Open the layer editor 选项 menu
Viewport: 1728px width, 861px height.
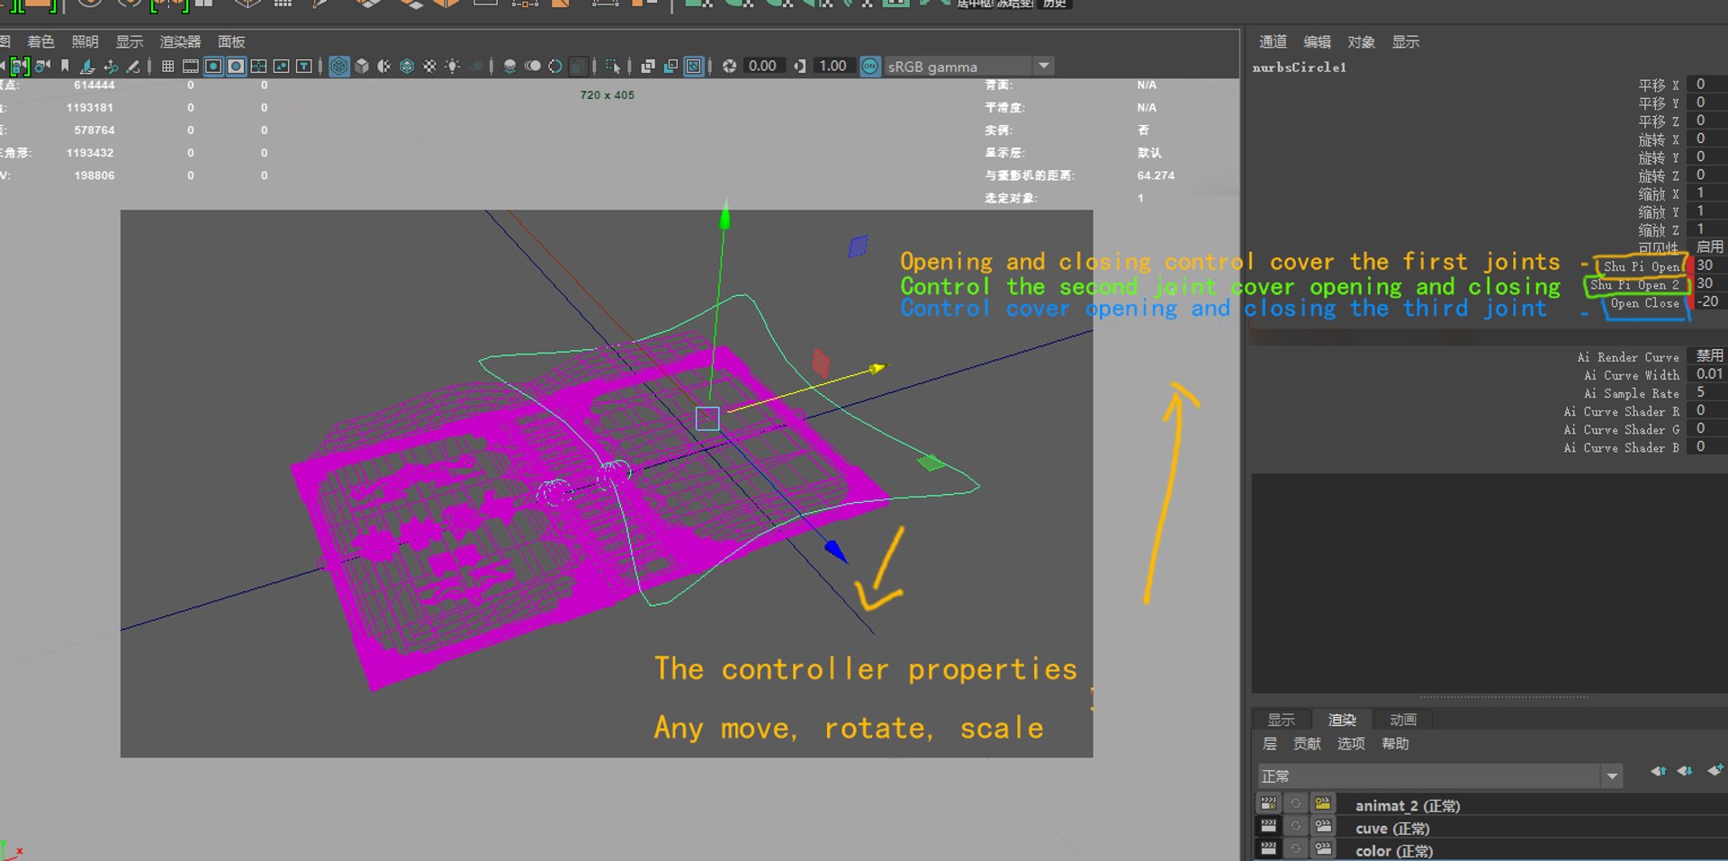point(1351,744)
